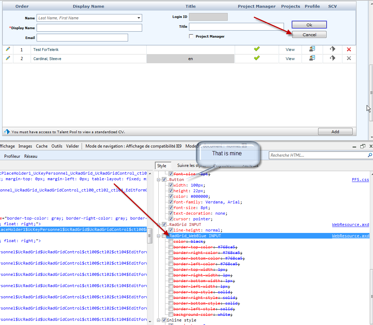Open the Images menu
Image resolution: width=373 pixels, height=325 pixels.
[x=25, y=146]
